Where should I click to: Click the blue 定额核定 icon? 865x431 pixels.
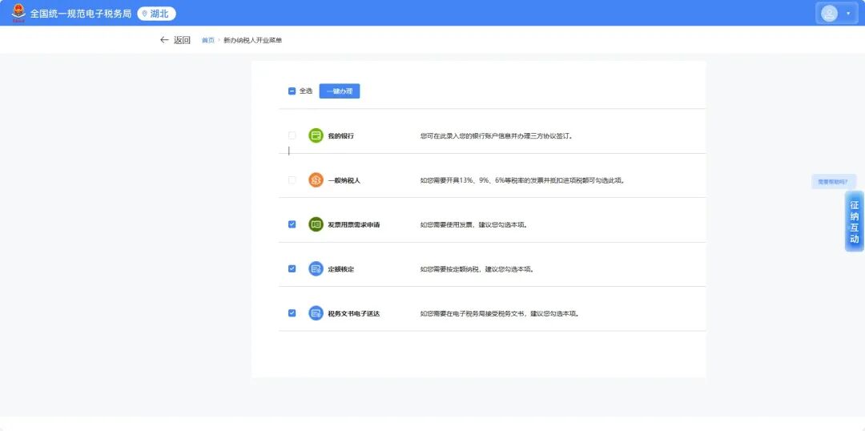[316, 268]
